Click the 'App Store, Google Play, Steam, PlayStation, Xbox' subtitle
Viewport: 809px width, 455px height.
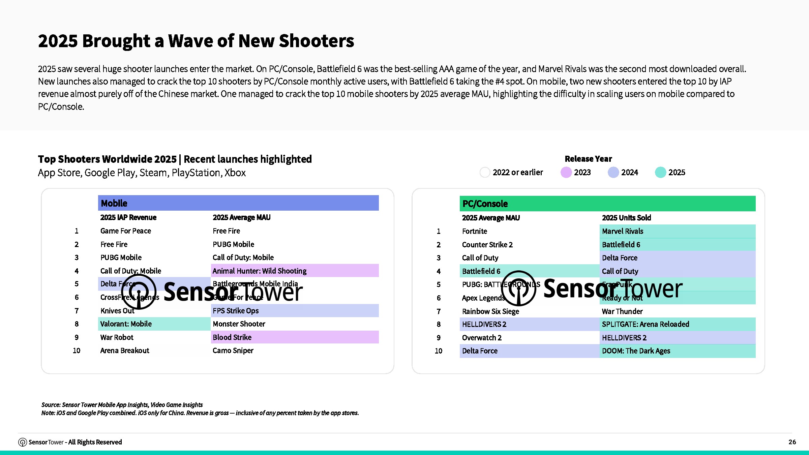pos(142,173)
